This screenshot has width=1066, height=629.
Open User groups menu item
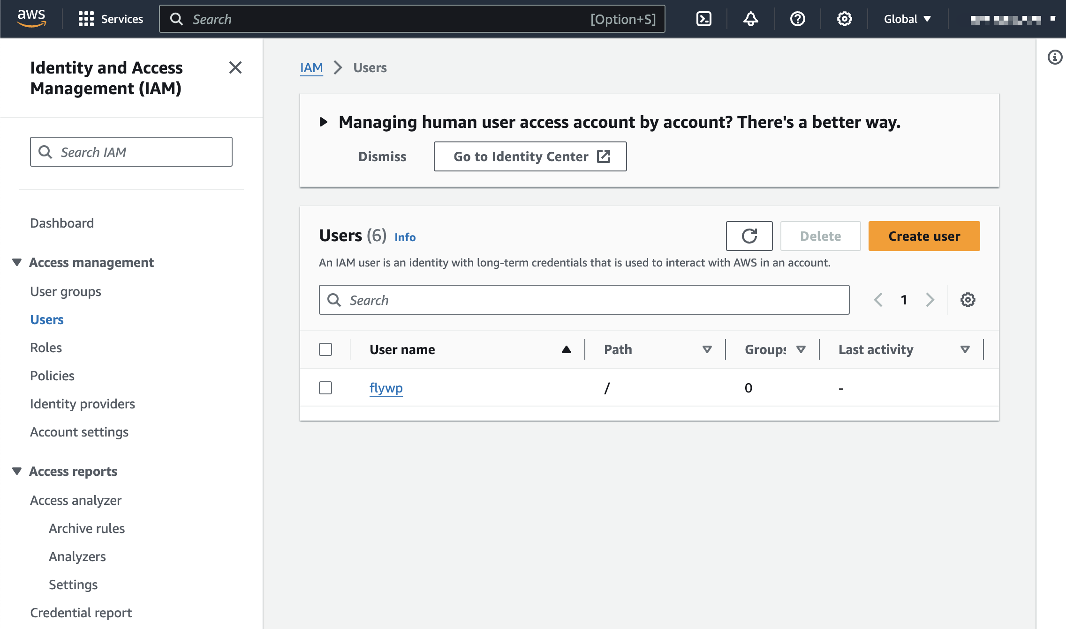(x=65, y=290)
